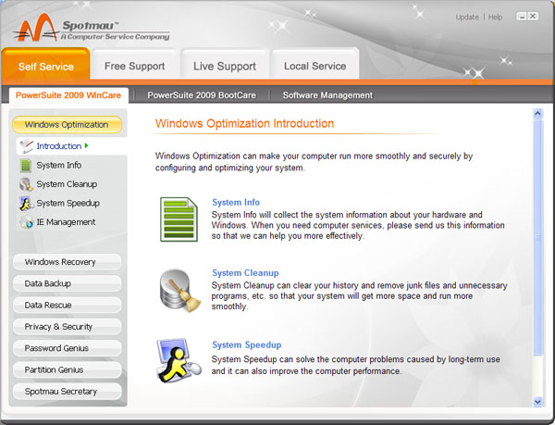Click the large System Cleanup broom icon

(x=179, y=291)
